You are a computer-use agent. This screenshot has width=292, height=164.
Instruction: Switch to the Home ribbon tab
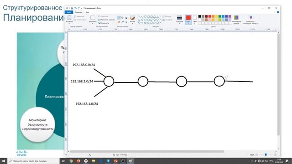pyautogui.click(x=78, y=12)
